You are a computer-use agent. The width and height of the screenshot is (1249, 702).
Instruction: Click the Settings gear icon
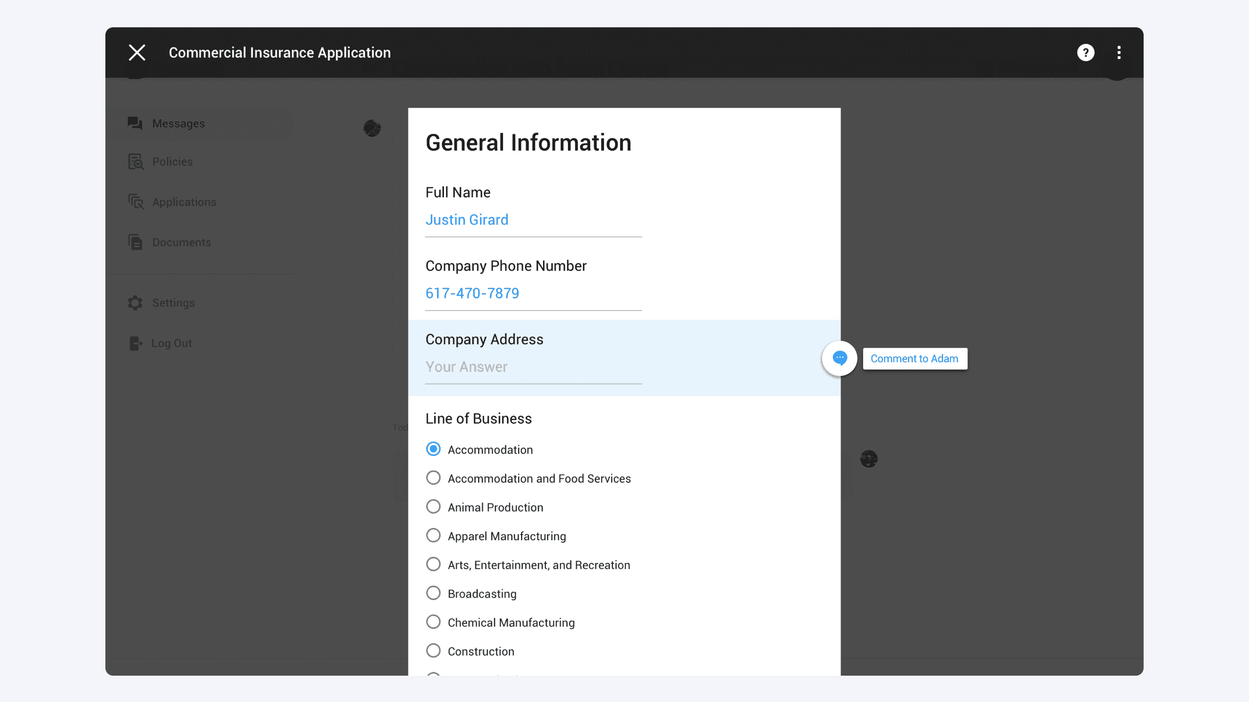(135, 303)
